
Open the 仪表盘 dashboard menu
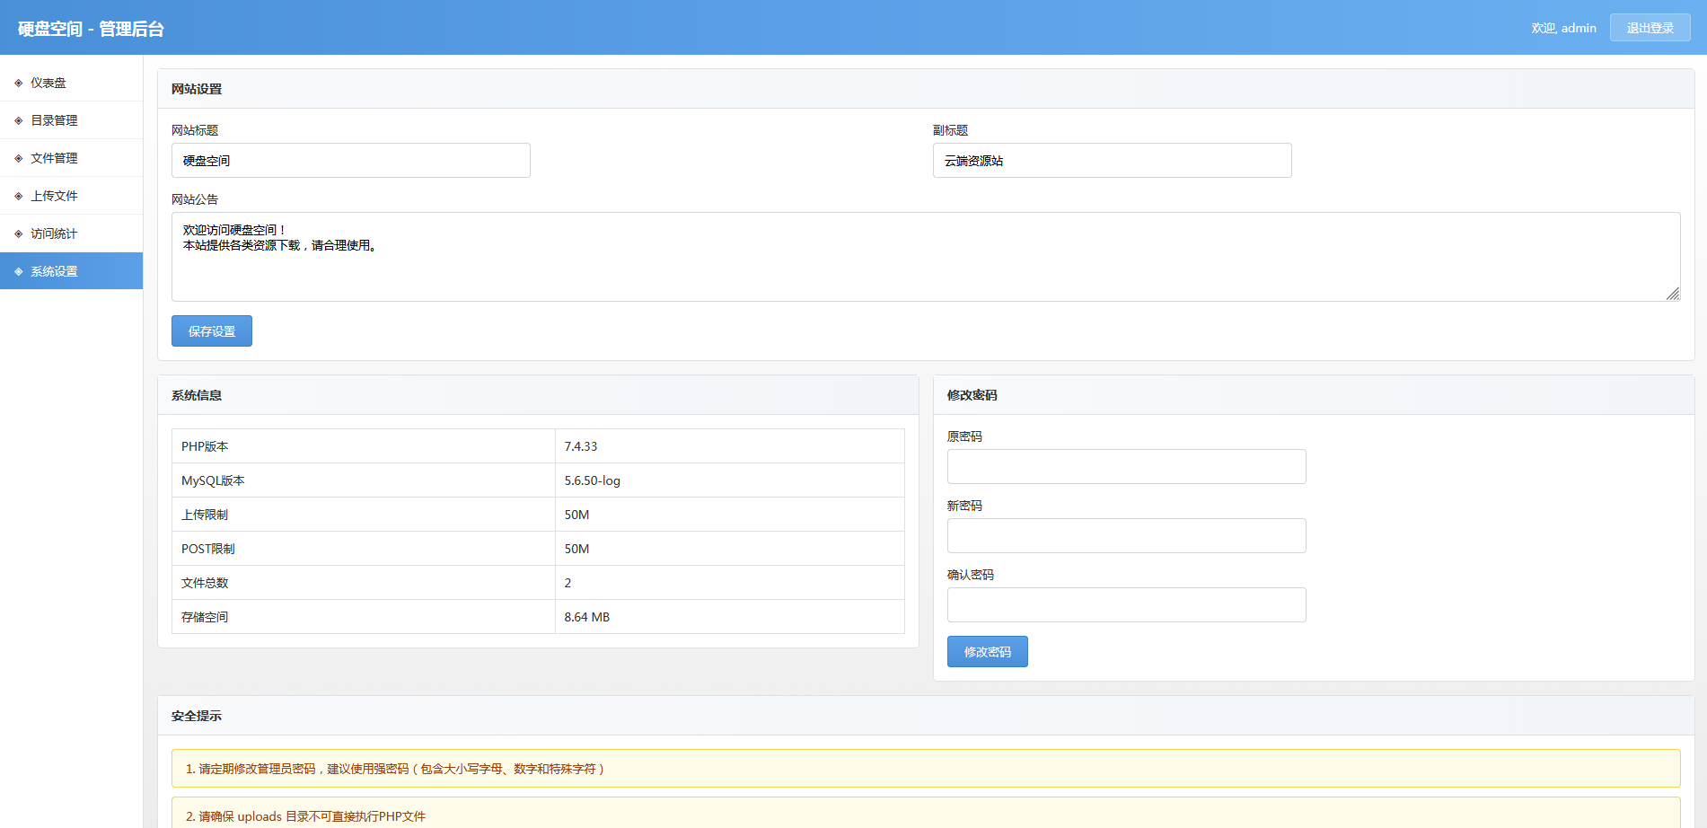(48, 83)
